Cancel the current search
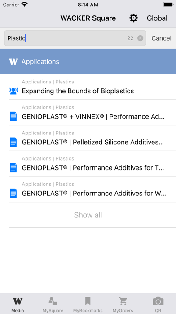The width and height of the screenshot is (176, 314). pyautogui.click(x=161, y=38)
